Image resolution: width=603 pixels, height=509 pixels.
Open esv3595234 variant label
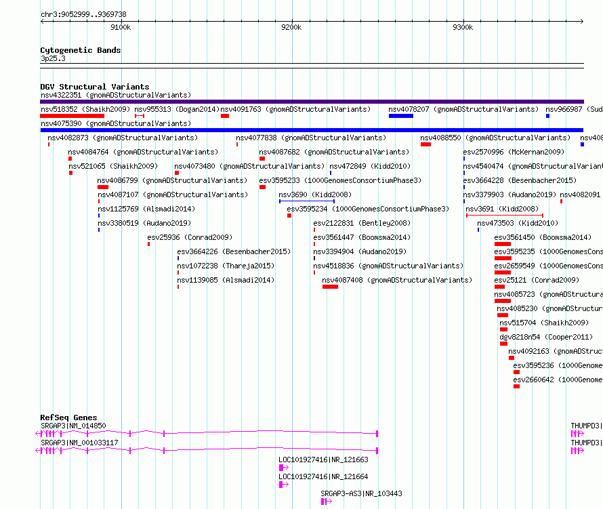click(368, 209)
